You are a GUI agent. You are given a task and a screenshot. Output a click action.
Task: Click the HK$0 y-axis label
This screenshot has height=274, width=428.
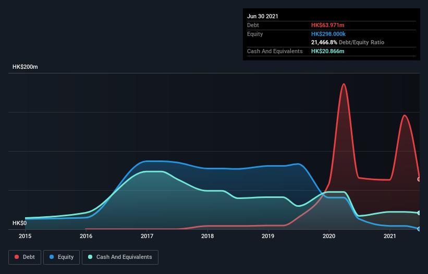click(x=20, y=223)
